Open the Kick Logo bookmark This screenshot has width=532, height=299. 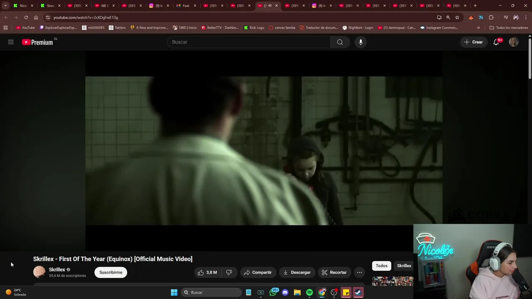254,28
